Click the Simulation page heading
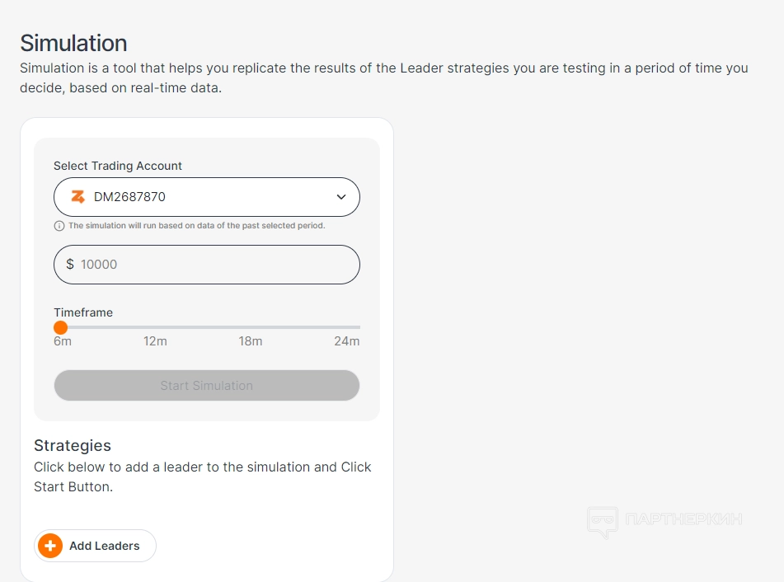The height and width of the screenshot is (582, 784). click(73, 43)
